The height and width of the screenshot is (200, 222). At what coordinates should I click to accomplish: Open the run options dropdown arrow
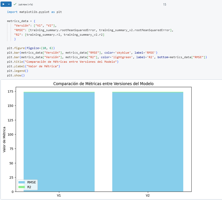(x=9, y=4)
